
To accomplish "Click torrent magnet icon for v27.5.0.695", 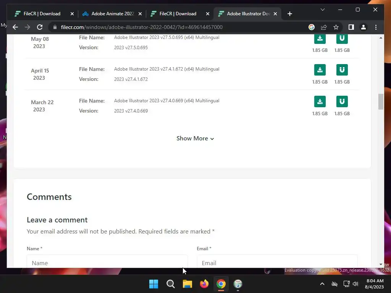I will (x=342, y=39).
